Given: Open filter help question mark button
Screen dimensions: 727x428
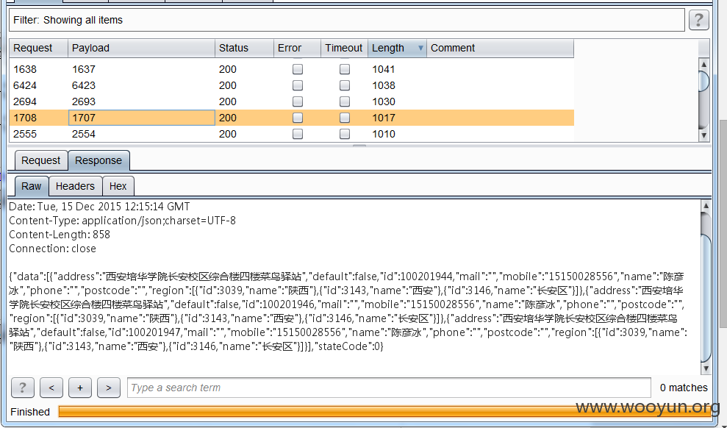Looking at the screenshot, I should (698, 20).
